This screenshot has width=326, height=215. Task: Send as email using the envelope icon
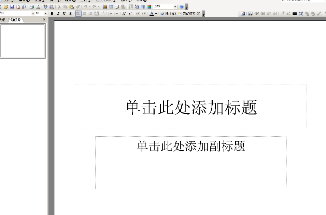[24, 7]
